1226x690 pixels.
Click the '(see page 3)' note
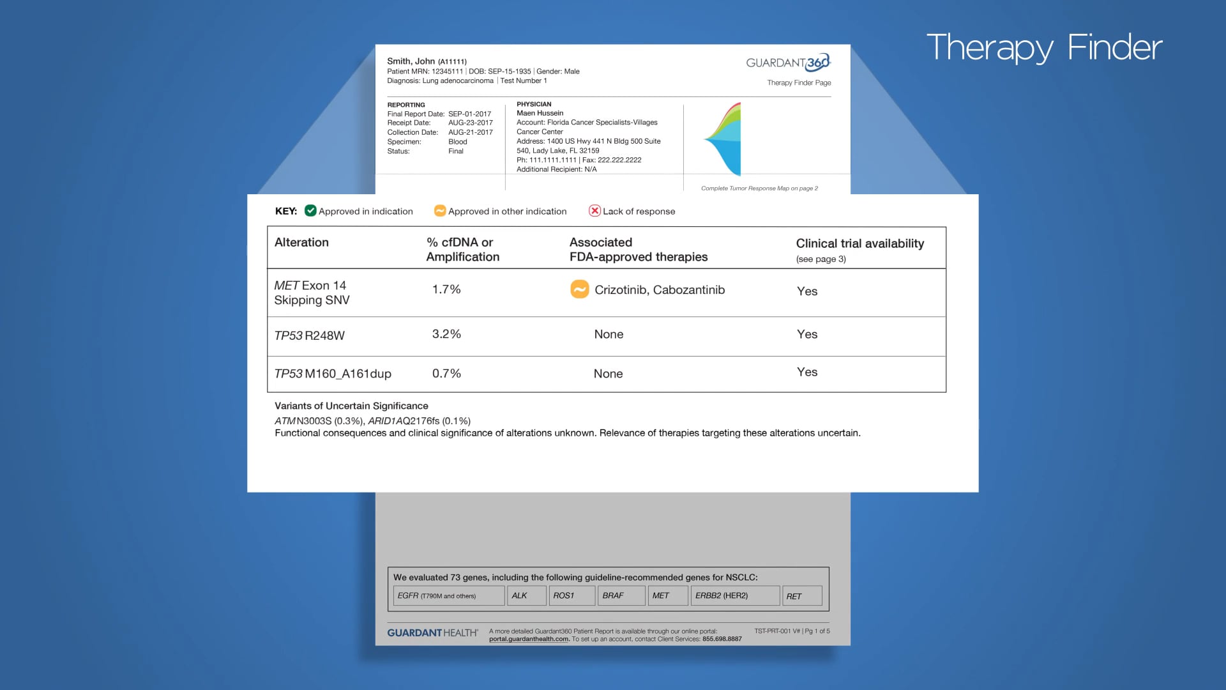[x=821, y=259]
